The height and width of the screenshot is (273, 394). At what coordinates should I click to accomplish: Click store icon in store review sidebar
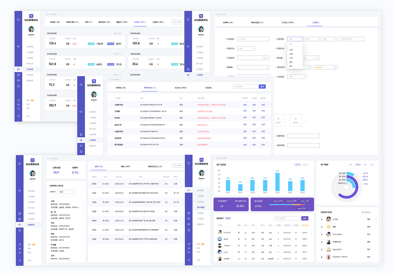[x=81, y=140]
